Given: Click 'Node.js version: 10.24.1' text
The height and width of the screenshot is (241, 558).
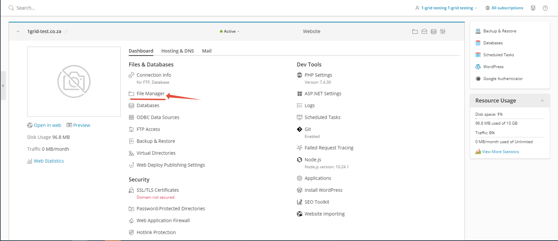Looking at the screenshot, I should tap(326, 167).
